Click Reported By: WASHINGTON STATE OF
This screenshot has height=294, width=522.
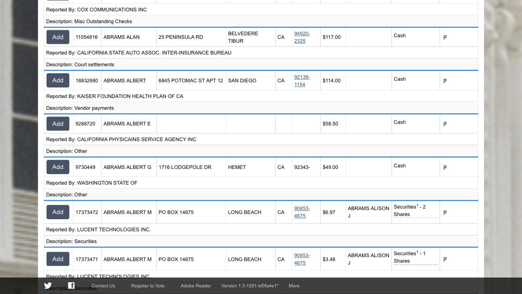(92, 183)
